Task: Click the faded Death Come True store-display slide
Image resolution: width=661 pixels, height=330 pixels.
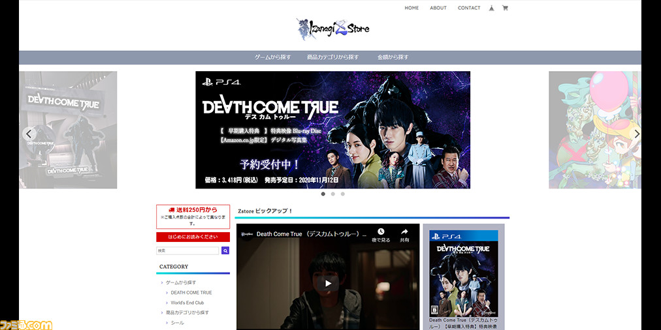Action: tap(68, 130)
